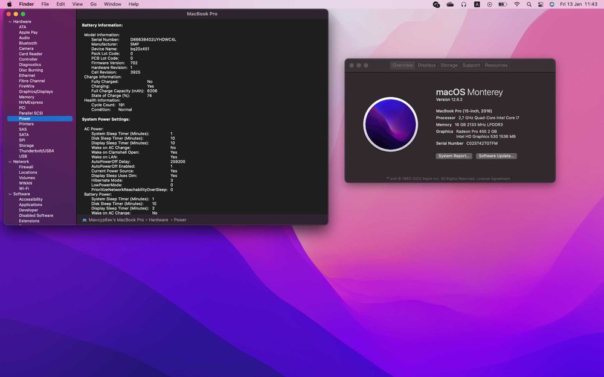
Task: Select Accessibility under Software
Action: coord(31,199)
